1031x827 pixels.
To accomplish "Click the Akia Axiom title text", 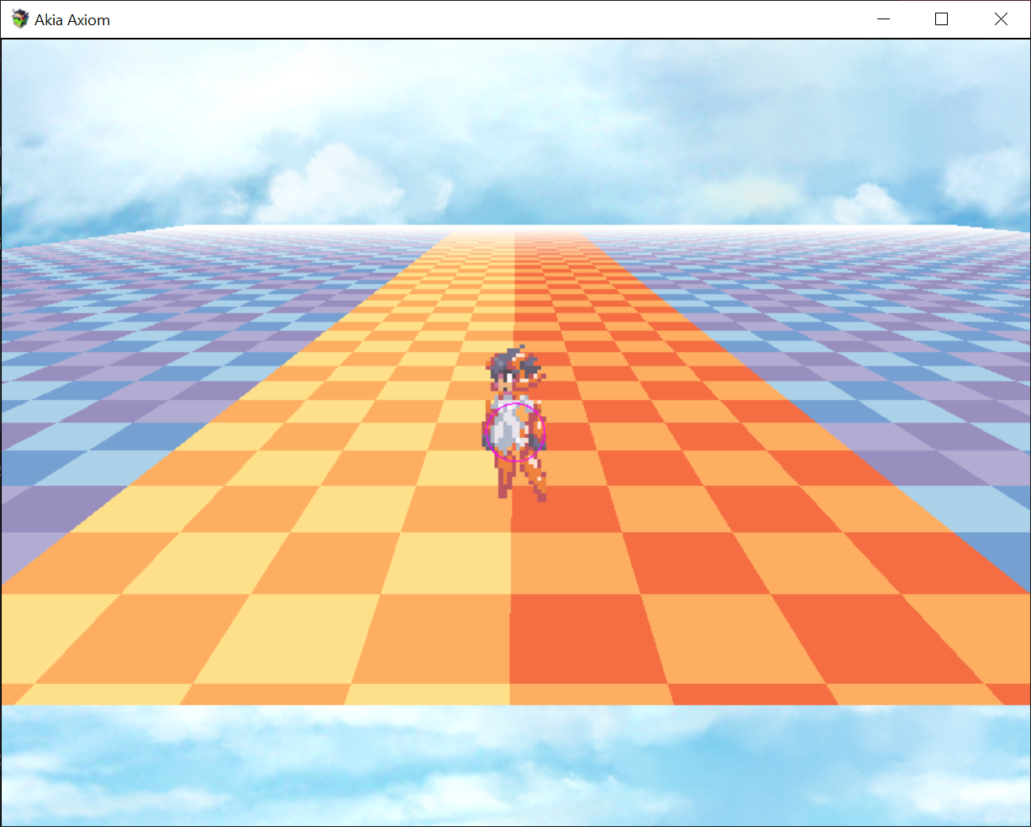I will [x=72, y=20].
